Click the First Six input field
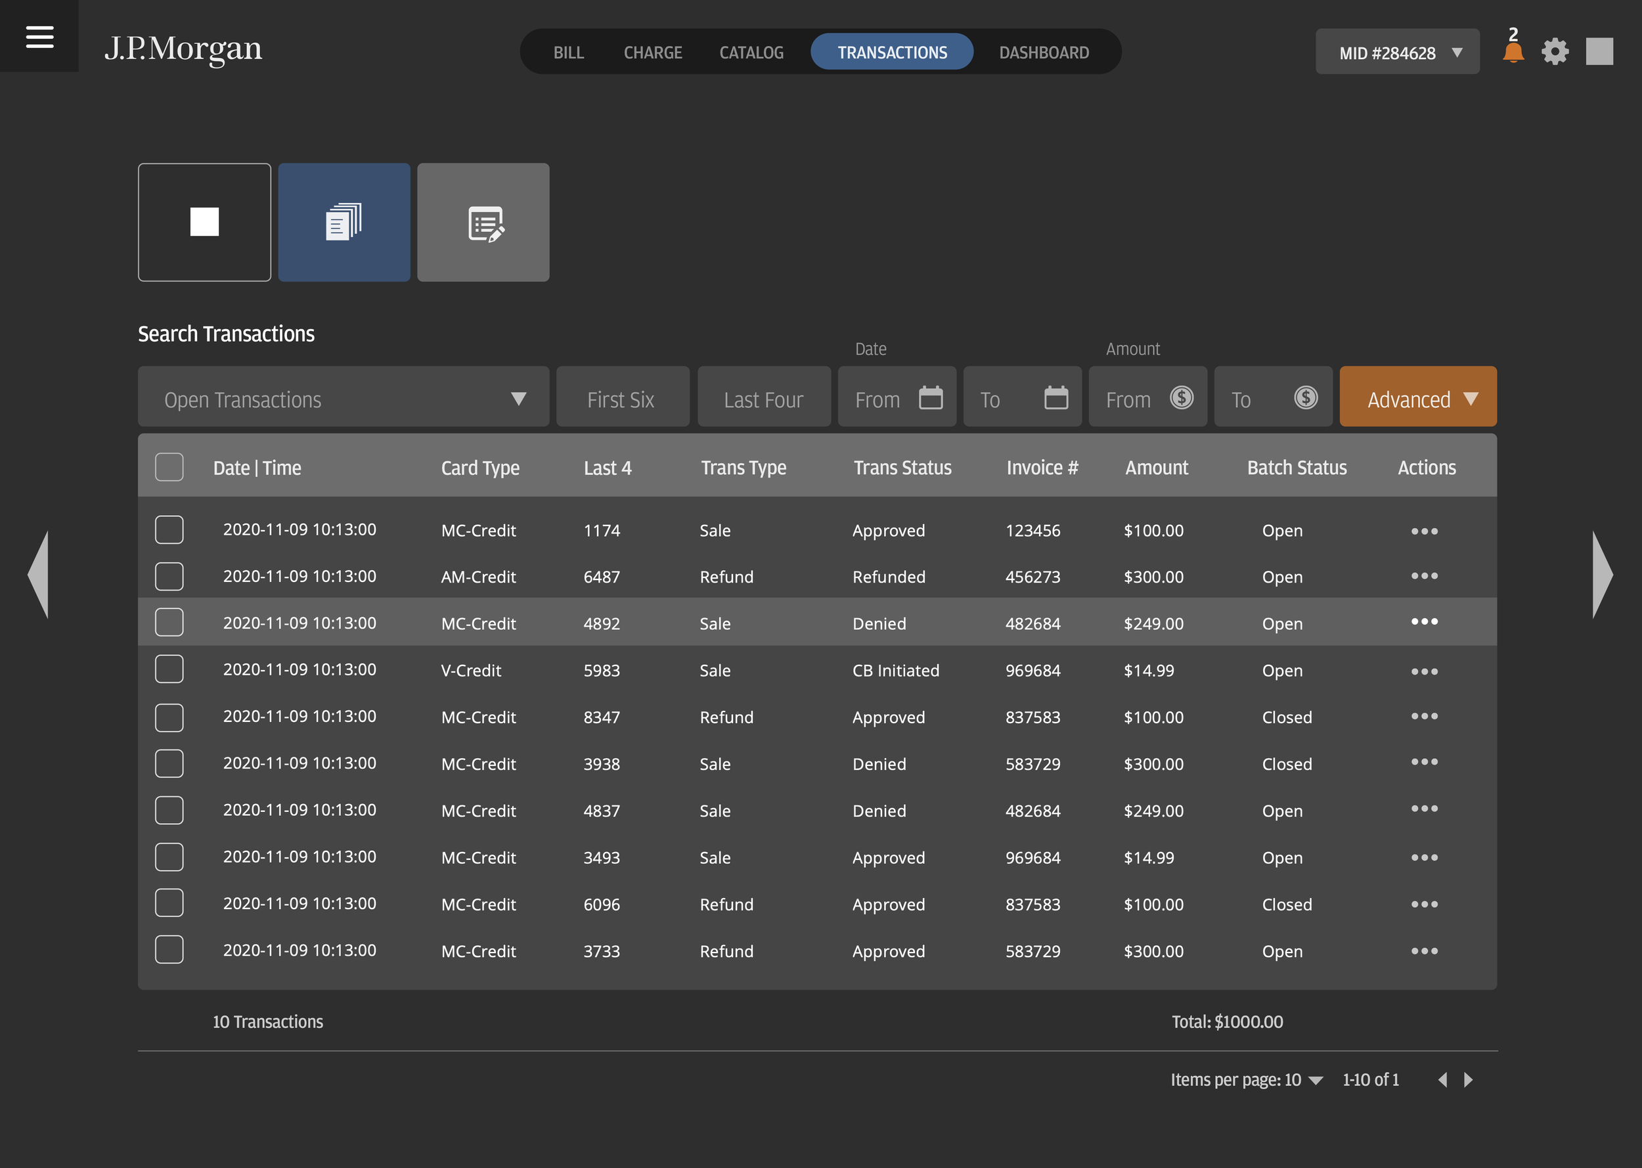Viewport: 1642px width, 1168px height. pos(622,396)
